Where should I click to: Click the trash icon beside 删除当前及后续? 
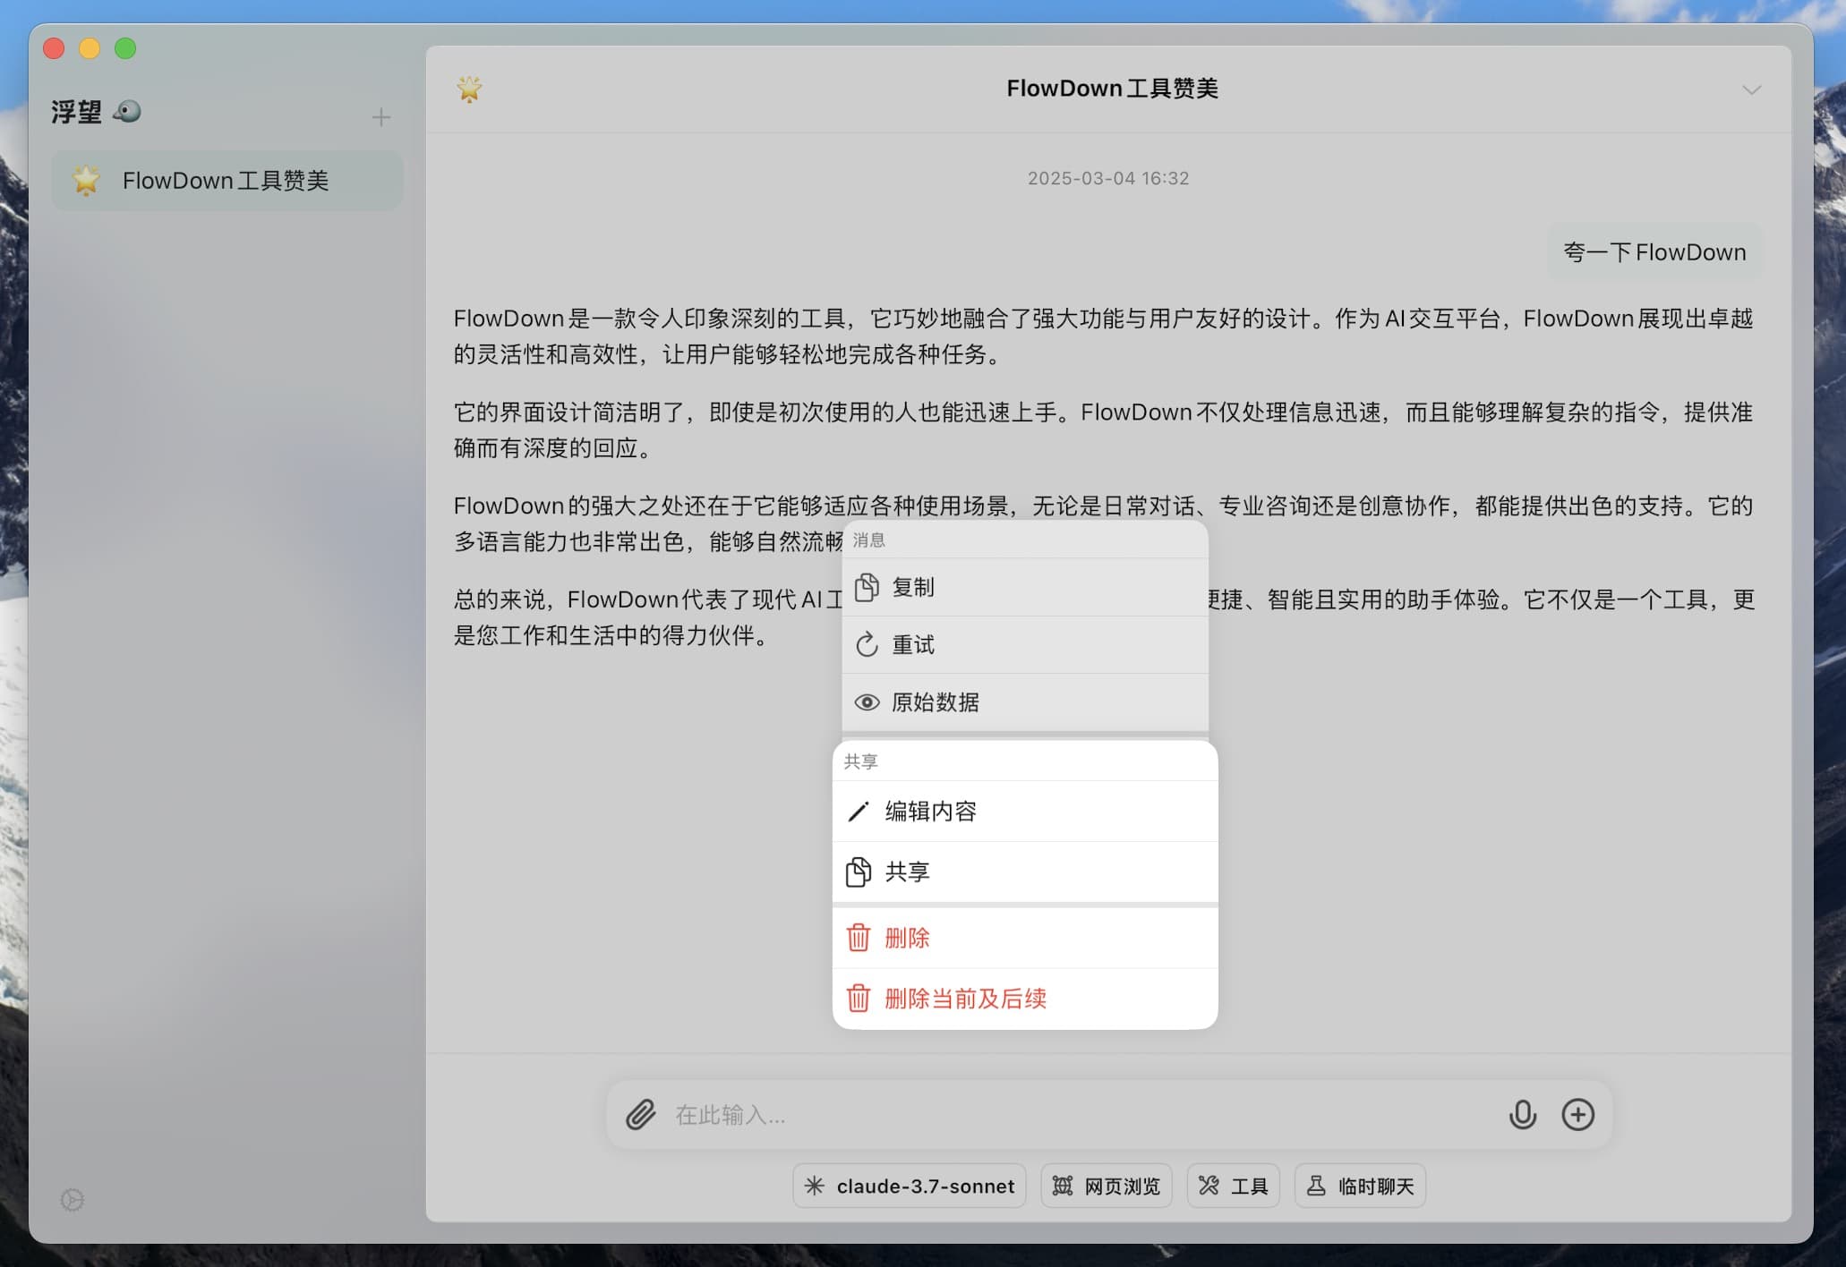[x=859, y=999]
